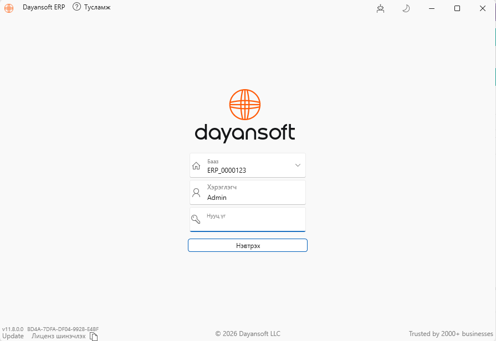Click the Нэвтрэх login button

248,246
